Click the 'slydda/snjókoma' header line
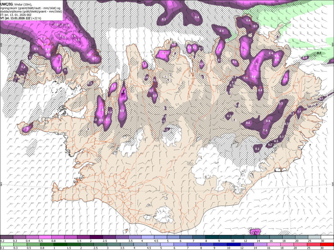Screen dimensions: 334x250 pyautogui.click(x=31, y=11)
